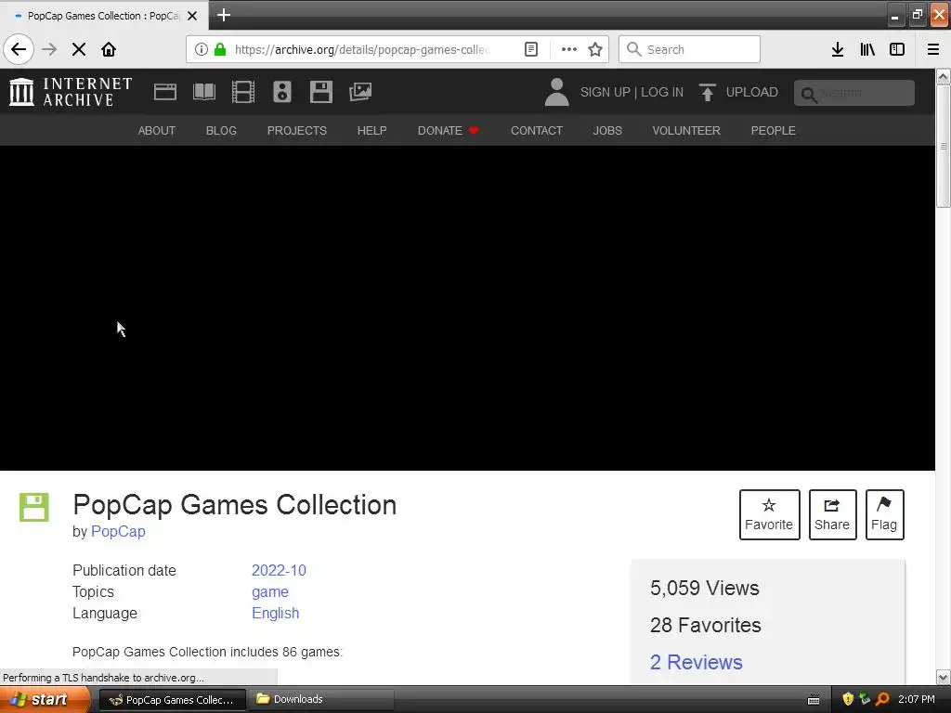951x713 pixels.
Task: Click the 28 Favorites text
Action: pos(706,625)
